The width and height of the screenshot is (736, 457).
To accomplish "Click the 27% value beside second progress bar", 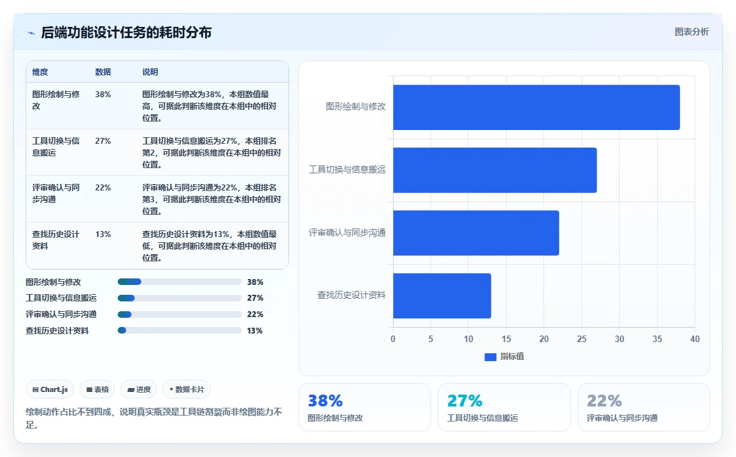I will (255, 298).
